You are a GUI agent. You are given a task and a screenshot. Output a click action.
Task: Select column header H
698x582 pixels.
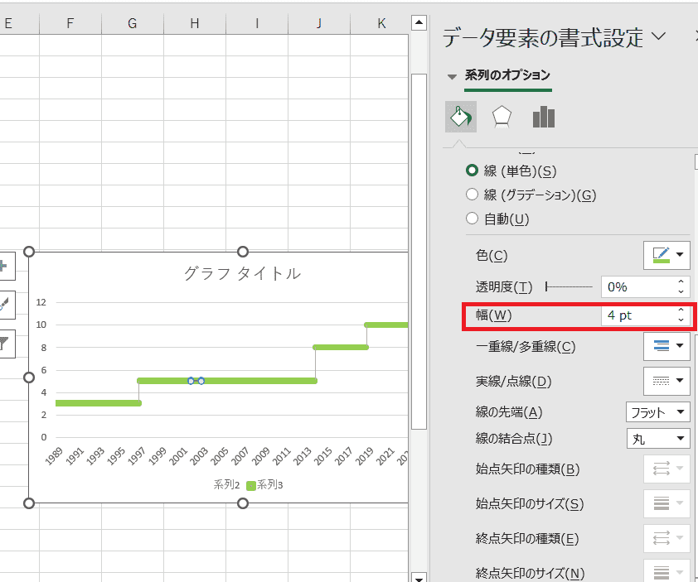(194, 23)
